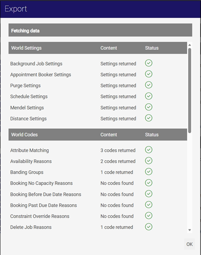Click the Delete Job Reasons status checkmark
The image size is (201, 255).
click(148, 227)
